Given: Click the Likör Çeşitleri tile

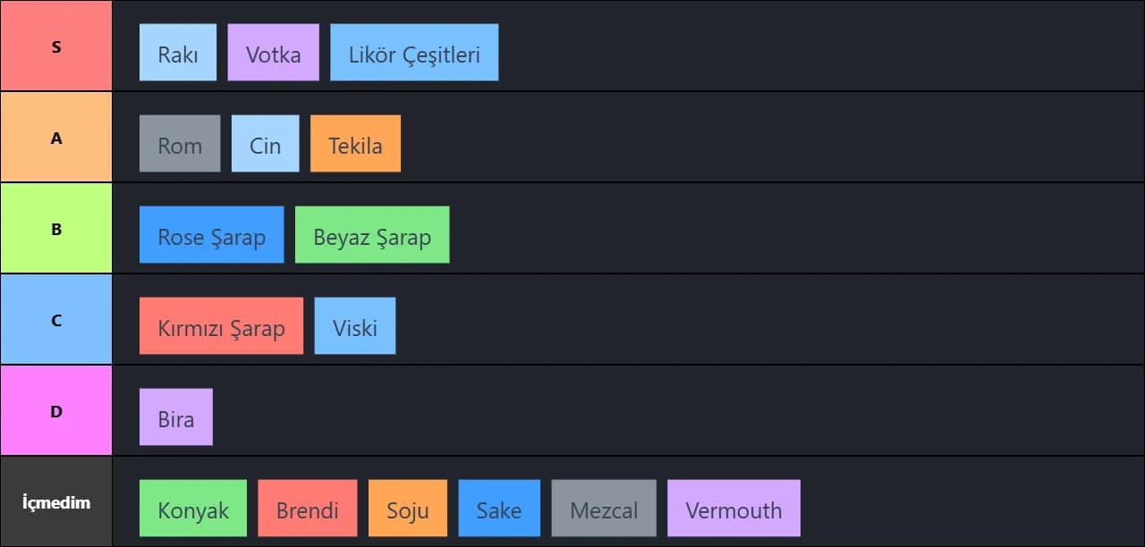Looking at the screenshot, I should 414,53.
